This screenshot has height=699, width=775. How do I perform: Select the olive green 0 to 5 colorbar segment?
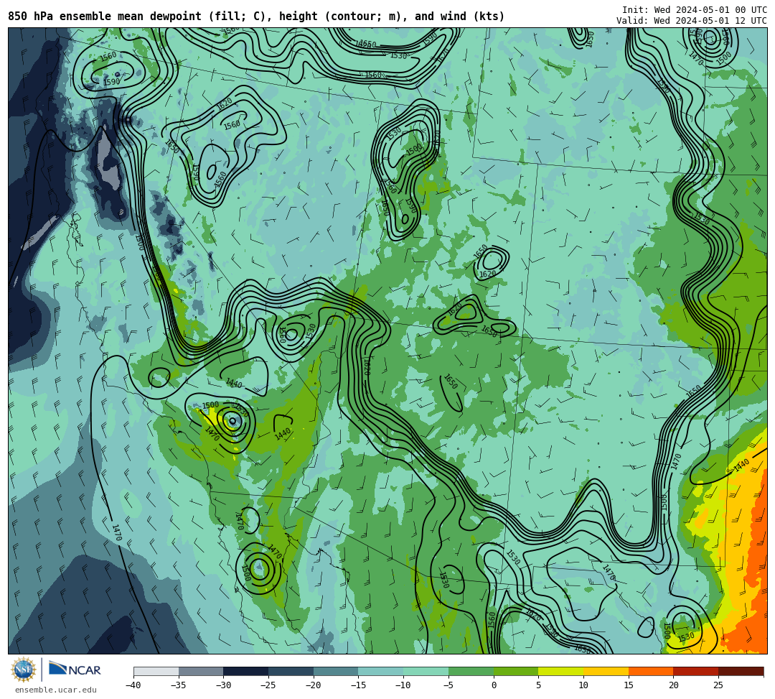pos(516,671)
